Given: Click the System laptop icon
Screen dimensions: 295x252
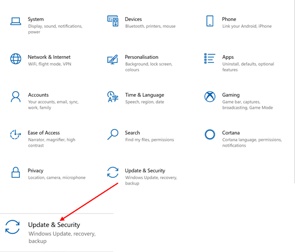Looking at the screenshot, I should [x=16, y=21].
